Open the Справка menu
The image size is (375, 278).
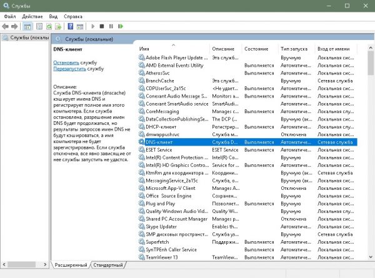tap(74, 16)
